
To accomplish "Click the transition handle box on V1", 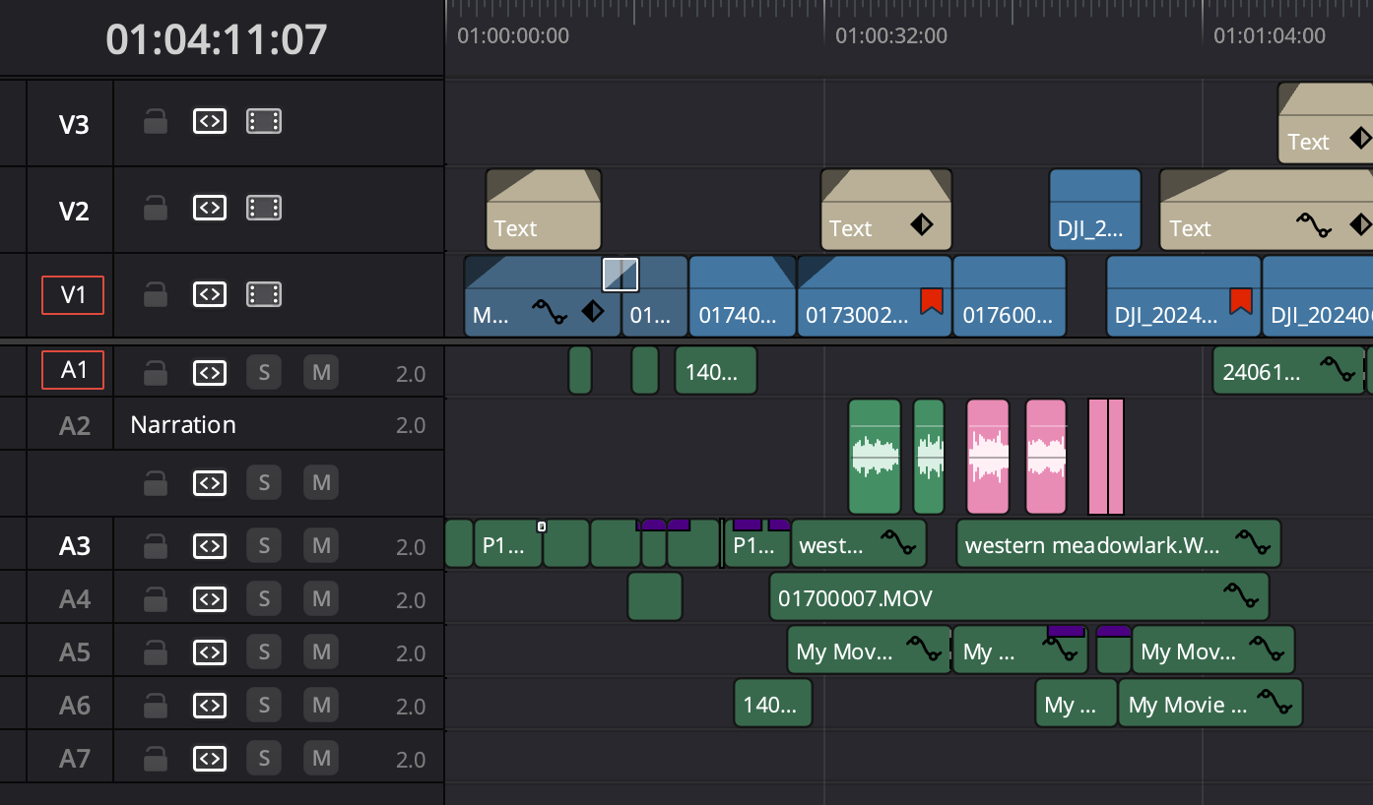I will (621, 275).
